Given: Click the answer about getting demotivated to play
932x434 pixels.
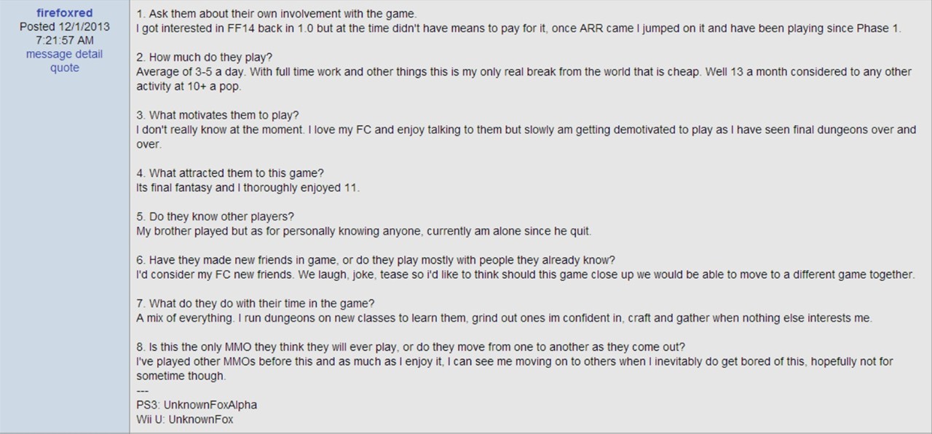Looking at the screenshot, I should (x=526, y=137).
